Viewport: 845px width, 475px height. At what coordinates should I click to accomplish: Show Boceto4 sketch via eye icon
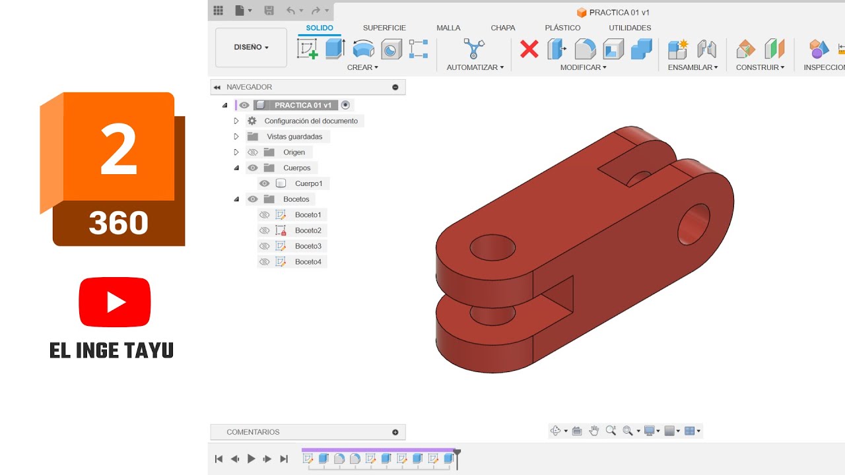[265, 262]
